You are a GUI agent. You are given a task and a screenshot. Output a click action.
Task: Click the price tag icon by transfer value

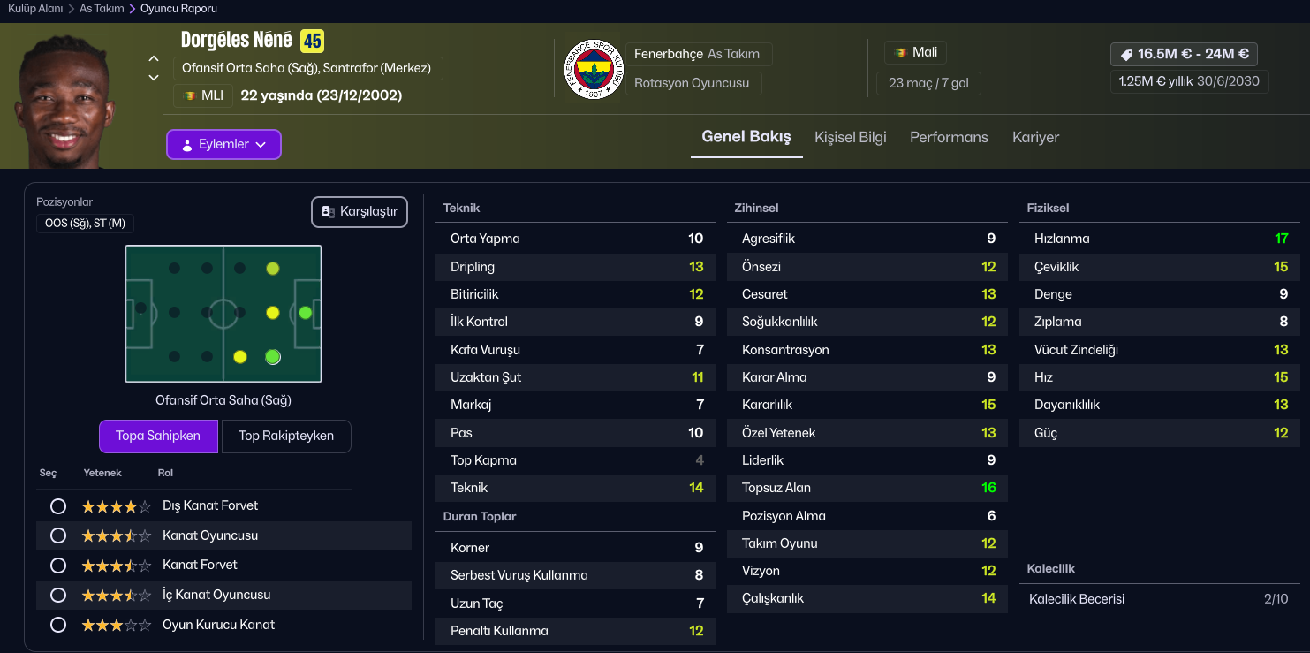coord(1126,55)
